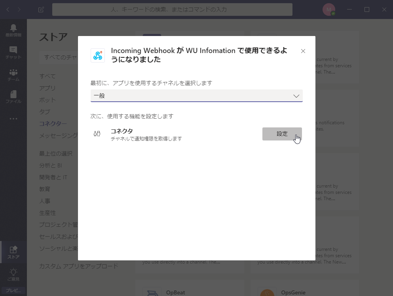
Task: Select コネクター category in store list
Action: click(x=53, y=124)
